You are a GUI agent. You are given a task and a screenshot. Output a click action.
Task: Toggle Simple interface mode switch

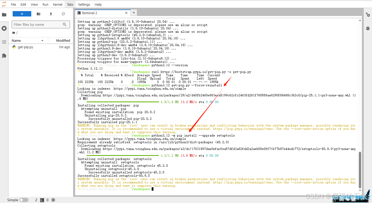tap(24, 200)
